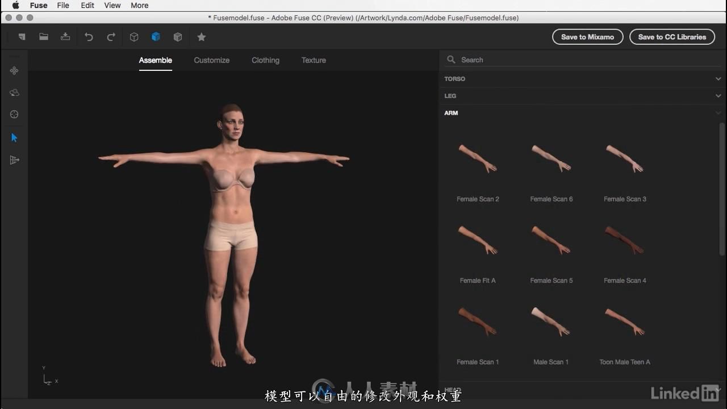The height and width of the screenshot is (409, 727).
Task: Activate the blue arrow select tool
Action: coord(14,137)
